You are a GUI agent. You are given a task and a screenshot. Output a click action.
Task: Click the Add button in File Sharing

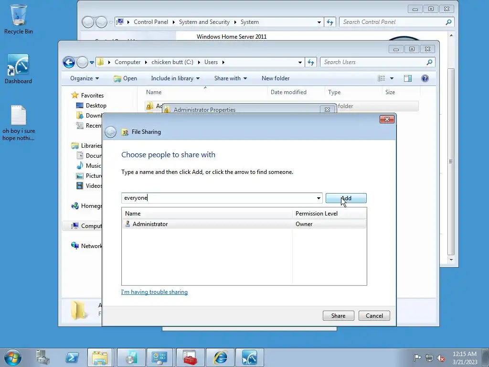tap(346, 198)
